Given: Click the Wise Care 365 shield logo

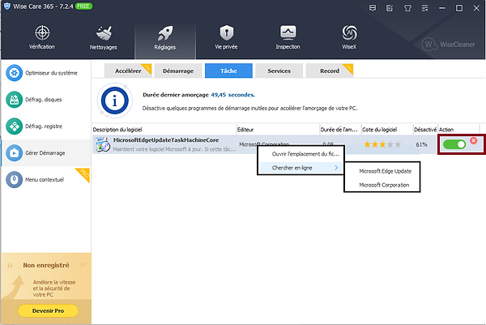Looking at the screenshot, I should pyautogui.click(x=6, y=6).
